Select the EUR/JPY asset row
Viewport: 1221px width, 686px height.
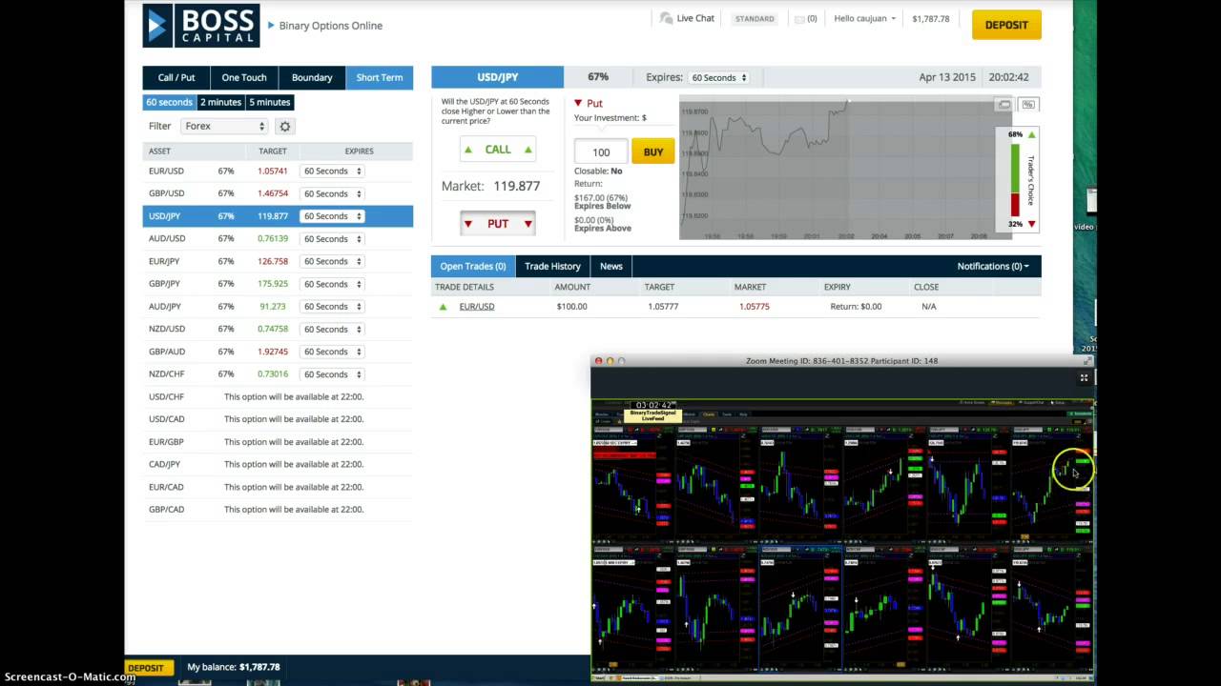pos(278,261)
